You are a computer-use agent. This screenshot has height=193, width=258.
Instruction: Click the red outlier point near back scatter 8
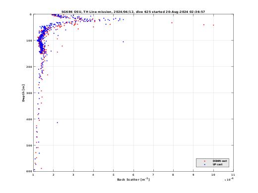(x=172, y=23)
